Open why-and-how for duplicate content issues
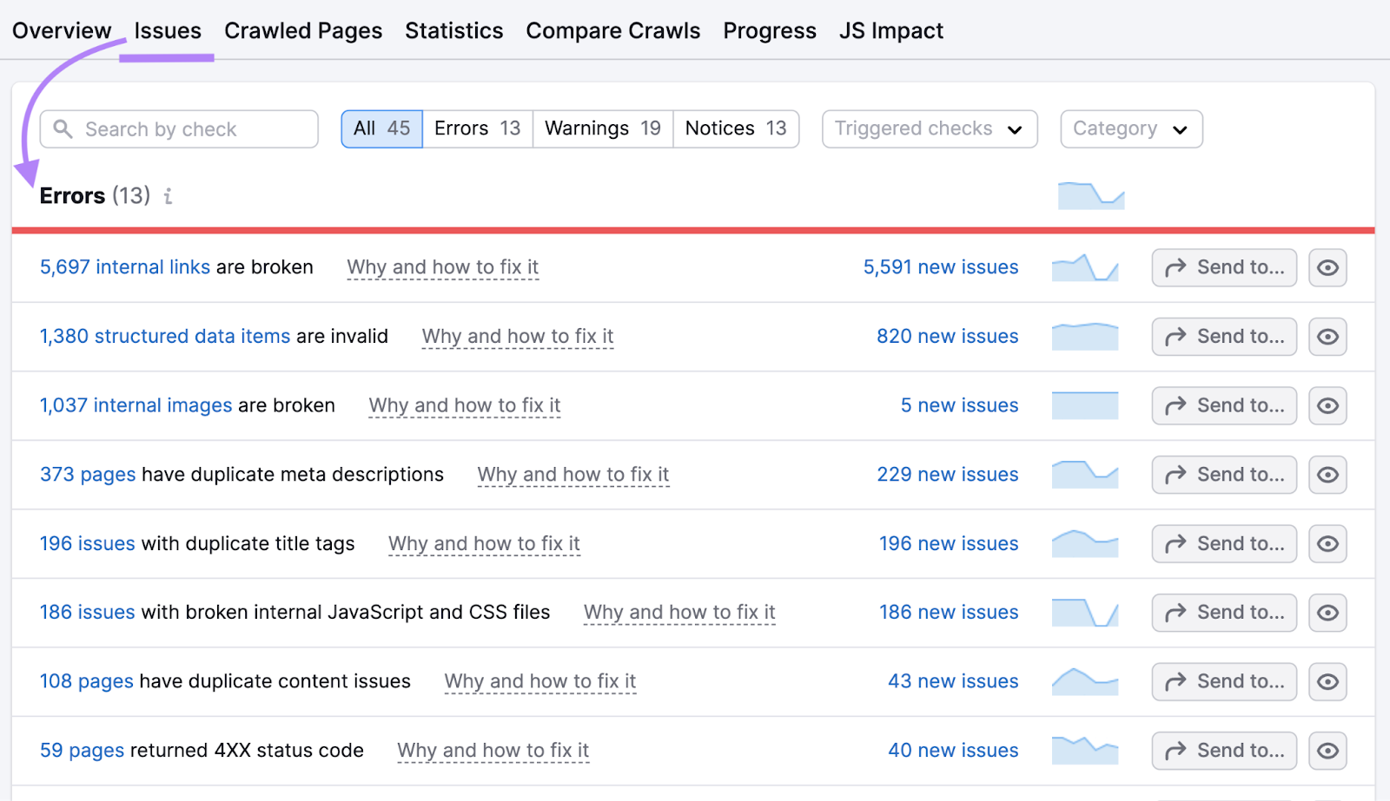 click(x=540, y=681)
